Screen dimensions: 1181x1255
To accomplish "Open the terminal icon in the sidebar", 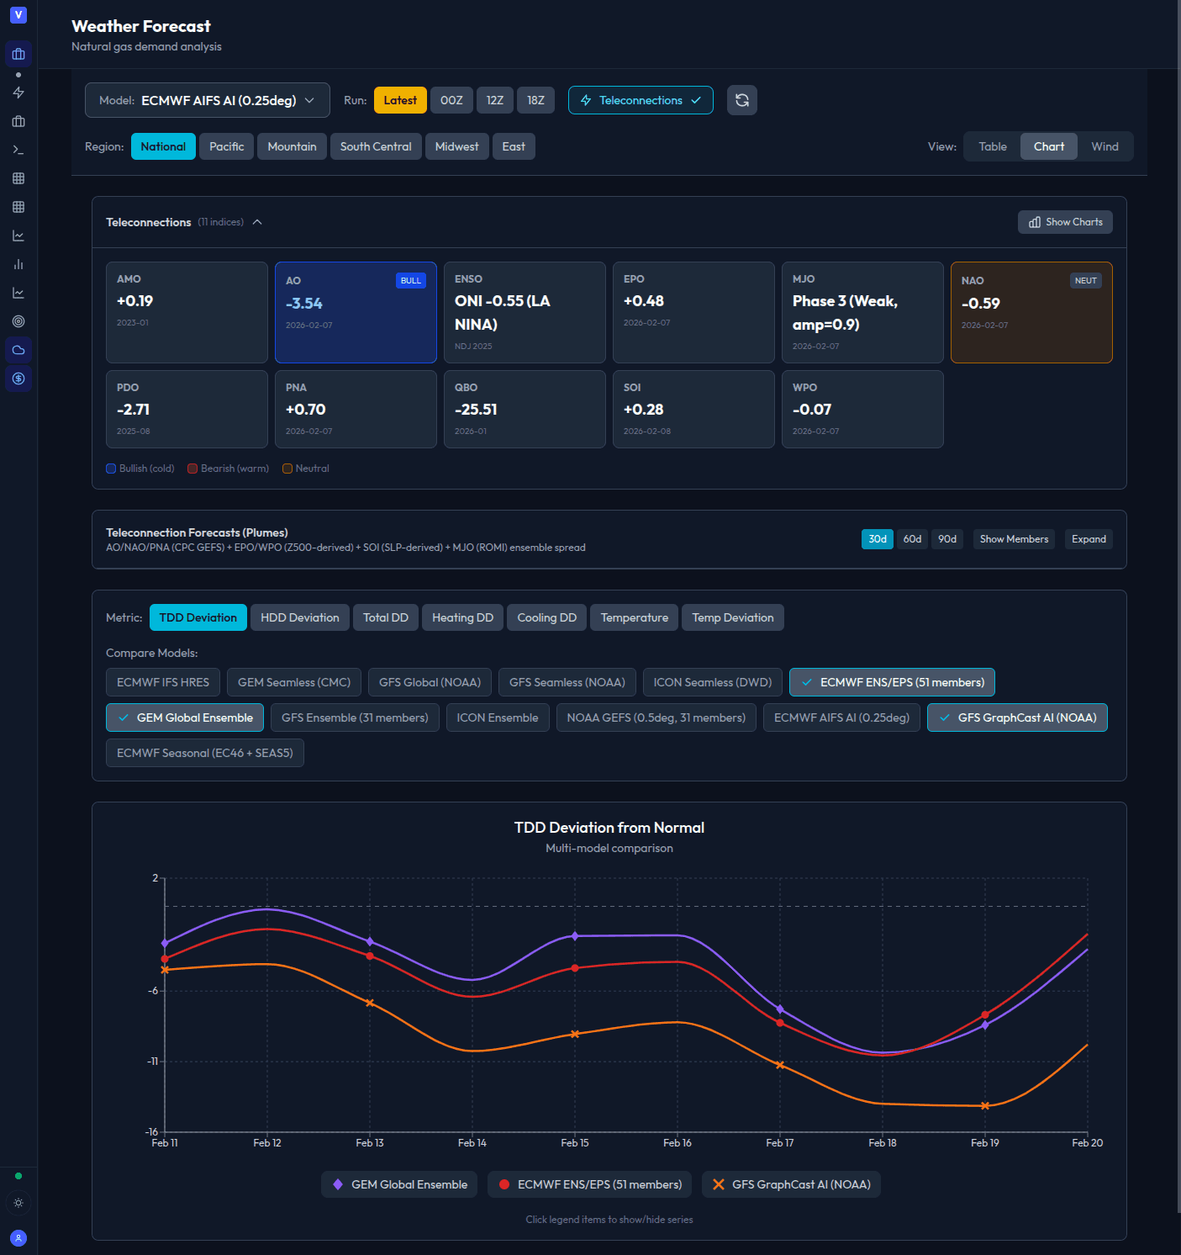I will (18, 150).
